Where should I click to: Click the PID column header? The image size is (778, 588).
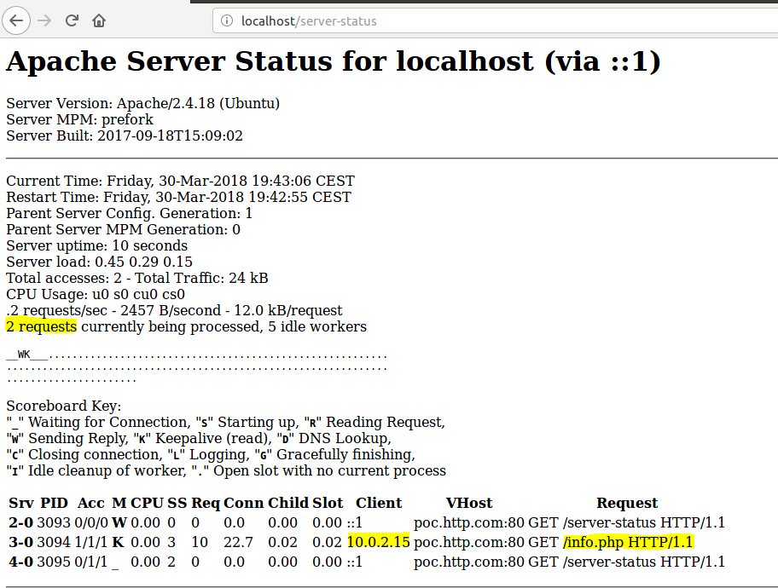[54, 503]
